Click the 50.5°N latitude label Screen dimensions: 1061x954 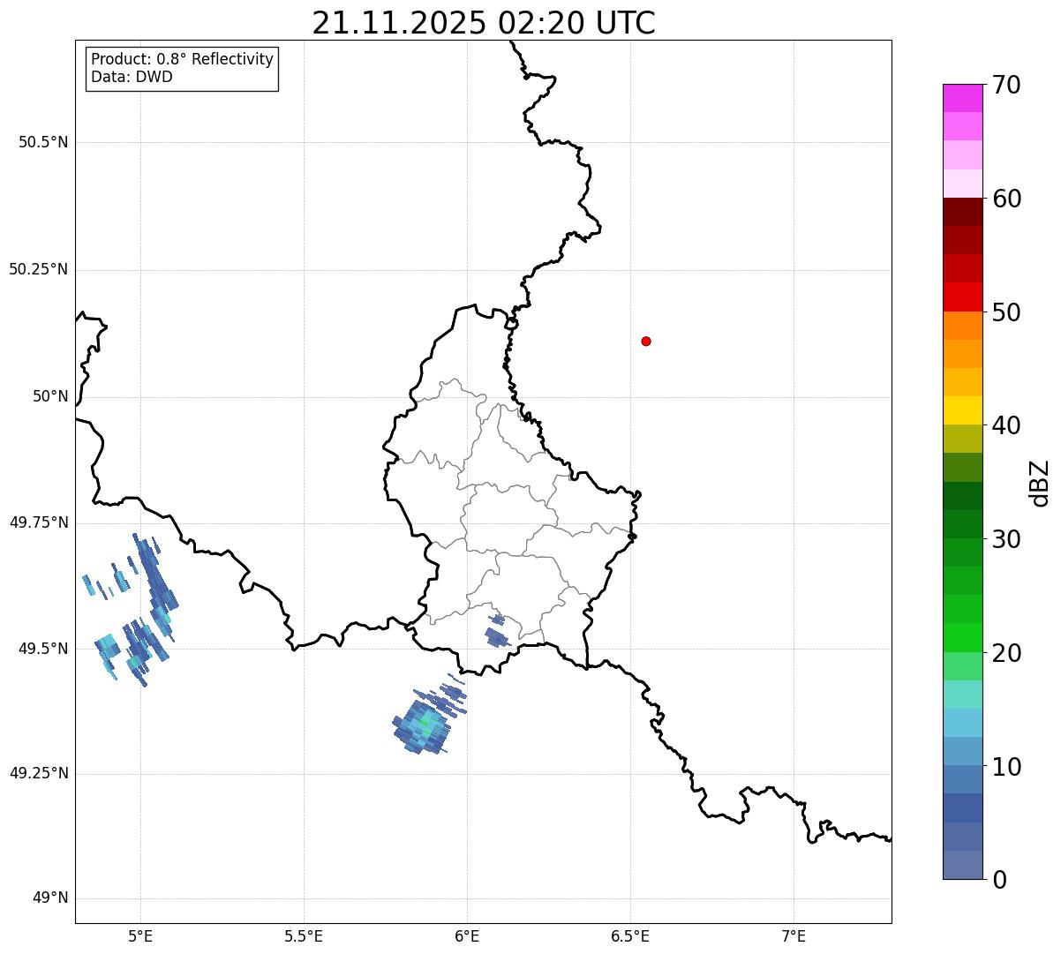[x=43, y=142]
